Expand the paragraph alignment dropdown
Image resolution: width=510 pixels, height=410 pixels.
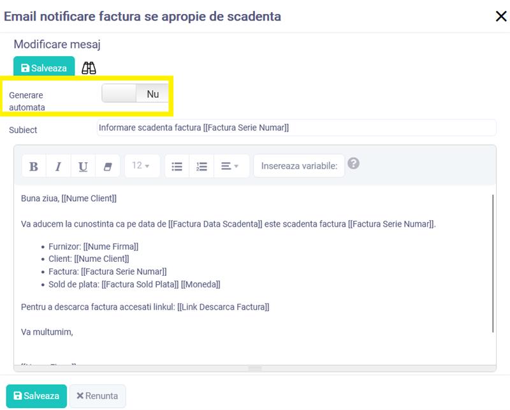click(x=229, y=166)
